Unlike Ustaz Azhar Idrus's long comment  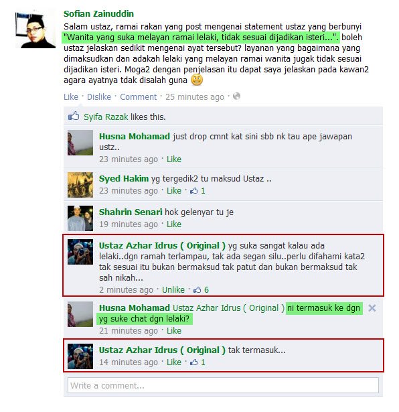(173, 290)
